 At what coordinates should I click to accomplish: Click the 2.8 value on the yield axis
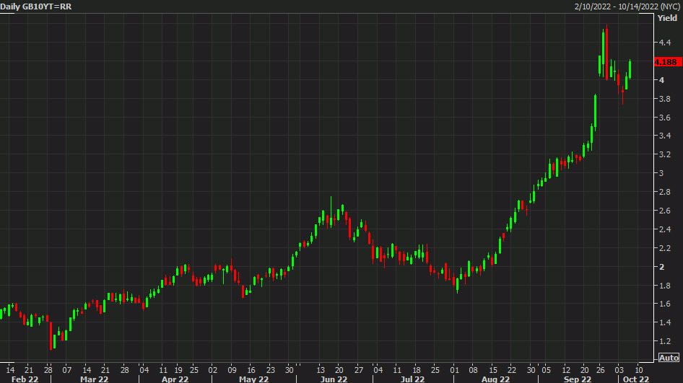point(665,192)
